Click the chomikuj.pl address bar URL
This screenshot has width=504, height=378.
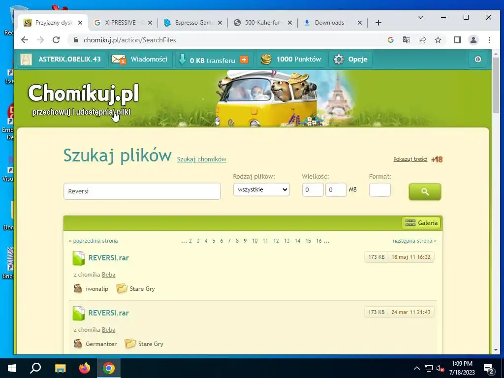coord(130,40)
